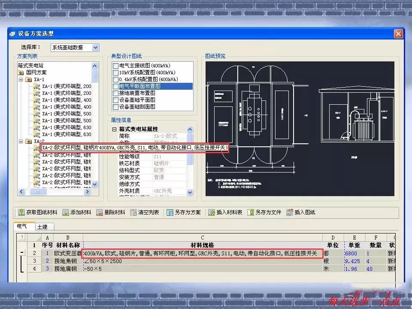412x309 pixels.
Task: Close the 设备方案选型 dialog
Action: [398, 33]
